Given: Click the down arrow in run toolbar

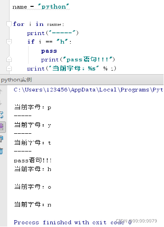Looking at the screenshot, I should coord(1,103).
